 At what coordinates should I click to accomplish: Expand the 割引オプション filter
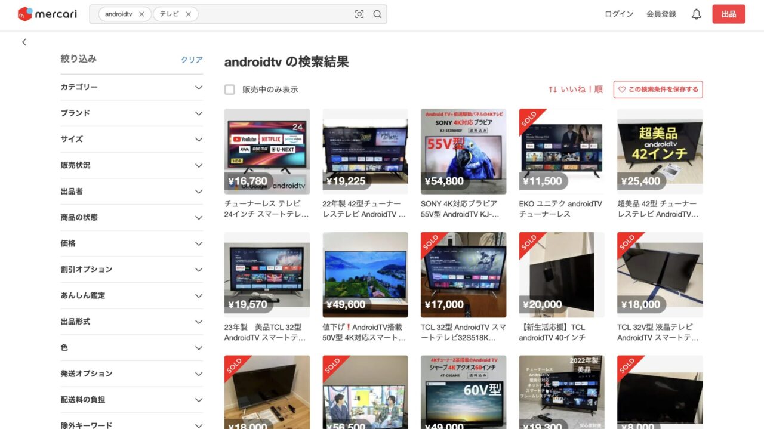pos(132,269)
